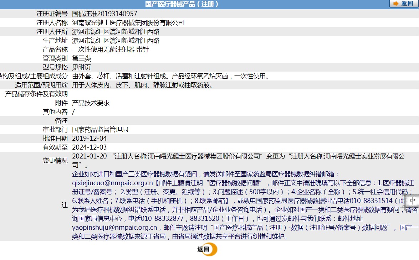Click the header title 国产医疗器械产品（注册）

click(182, 4)
